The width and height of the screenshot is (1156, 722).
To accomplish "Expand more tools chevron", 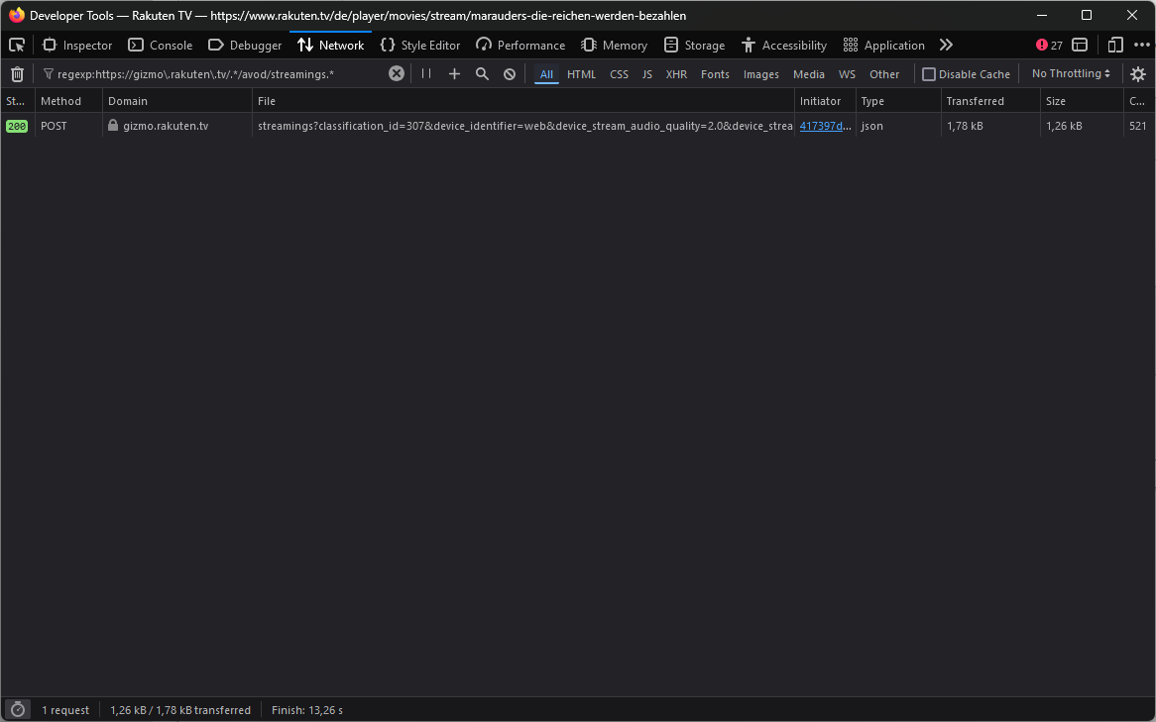I will [x=946, y=45].
